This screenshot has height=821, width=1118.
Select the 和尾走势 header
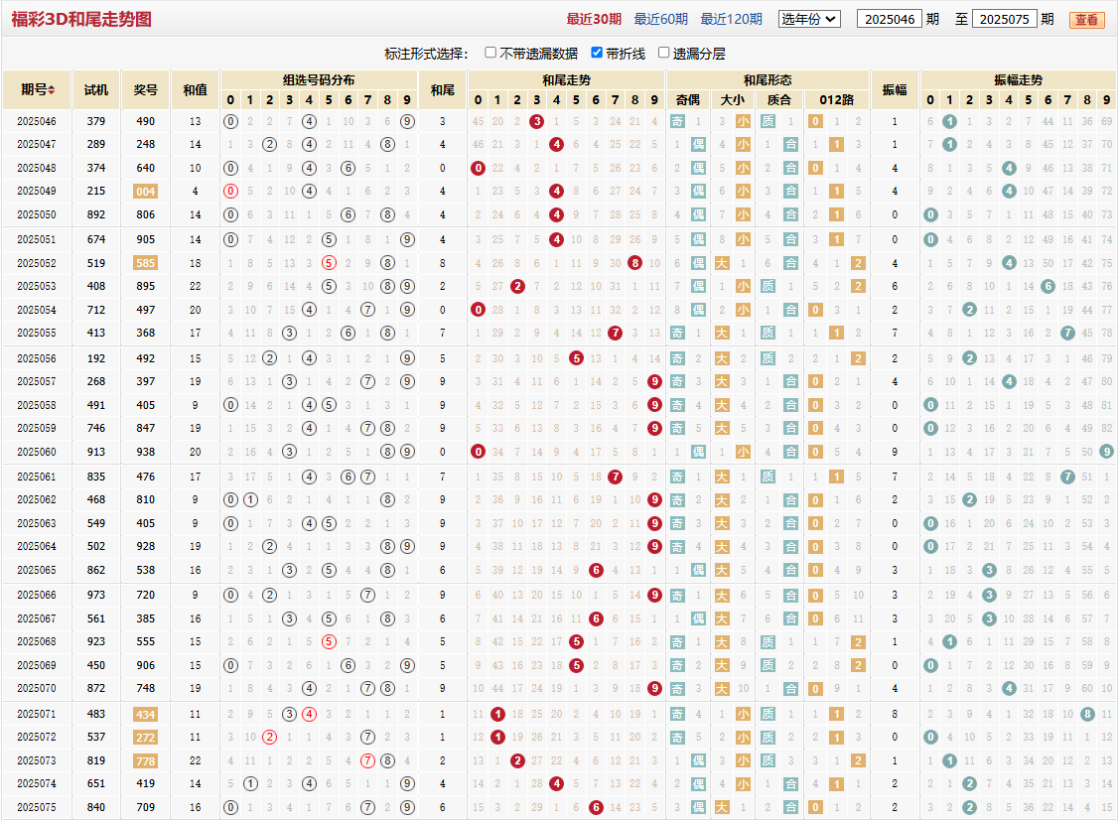point(566,79)
